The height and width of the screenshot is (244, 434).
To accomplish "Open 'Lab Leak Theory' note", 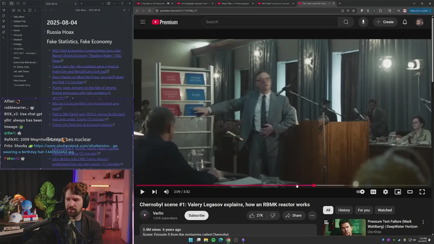I will point(21,72).
